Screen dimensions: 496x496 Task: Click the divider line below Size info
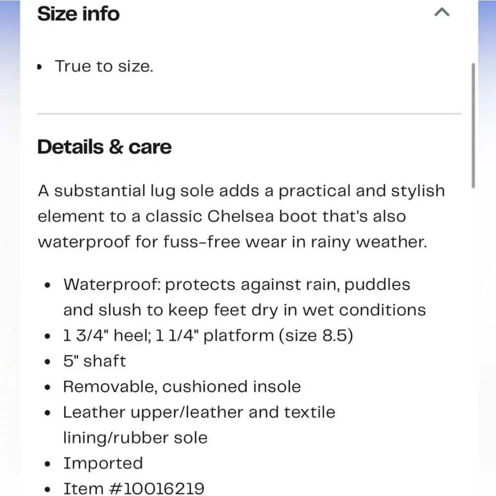pyautogui.click(x=249, y=113)
